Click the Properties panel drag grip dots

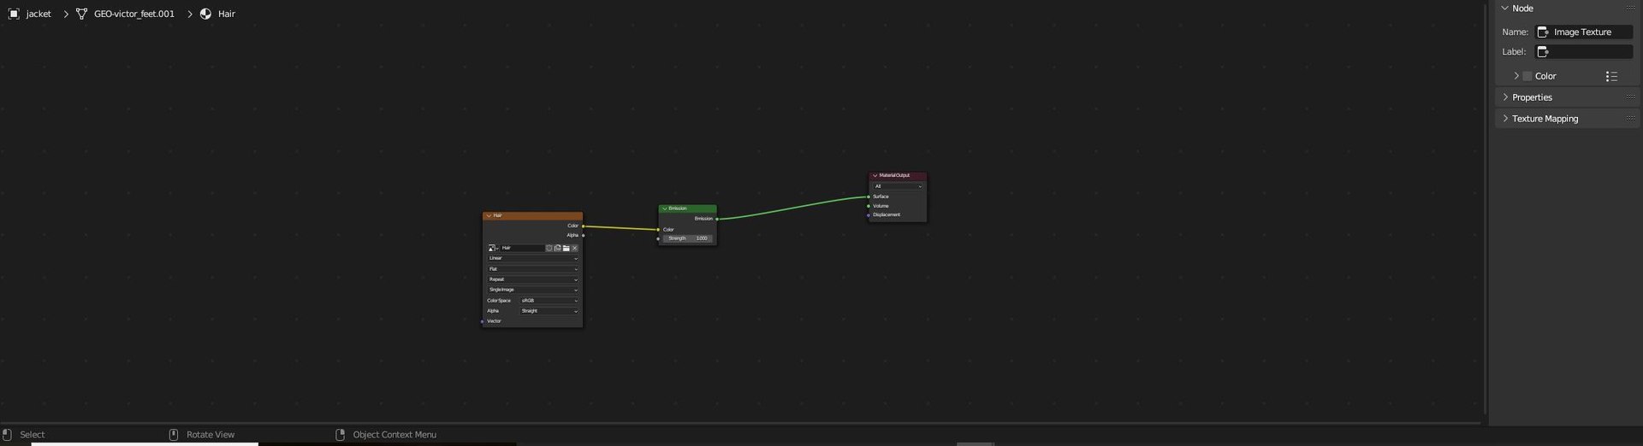(1630, 97)
